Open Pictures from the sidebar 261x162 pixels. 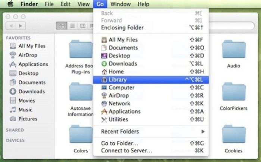[24, 119]
